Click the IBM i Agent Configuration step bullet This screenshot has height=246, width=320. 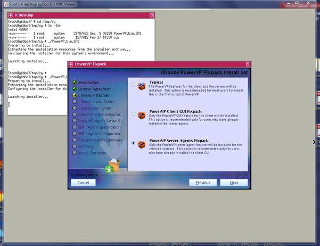[75, 134]
